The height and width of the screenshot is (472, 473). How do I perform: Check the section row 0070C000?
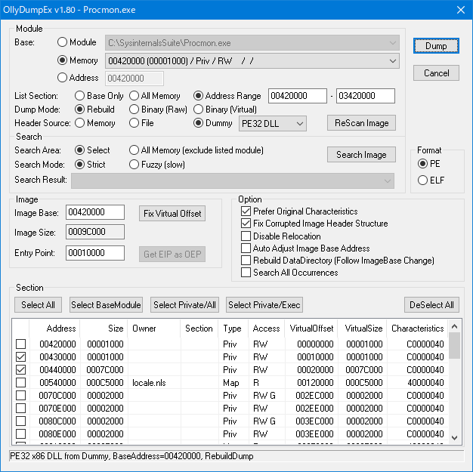pos(21,396)
